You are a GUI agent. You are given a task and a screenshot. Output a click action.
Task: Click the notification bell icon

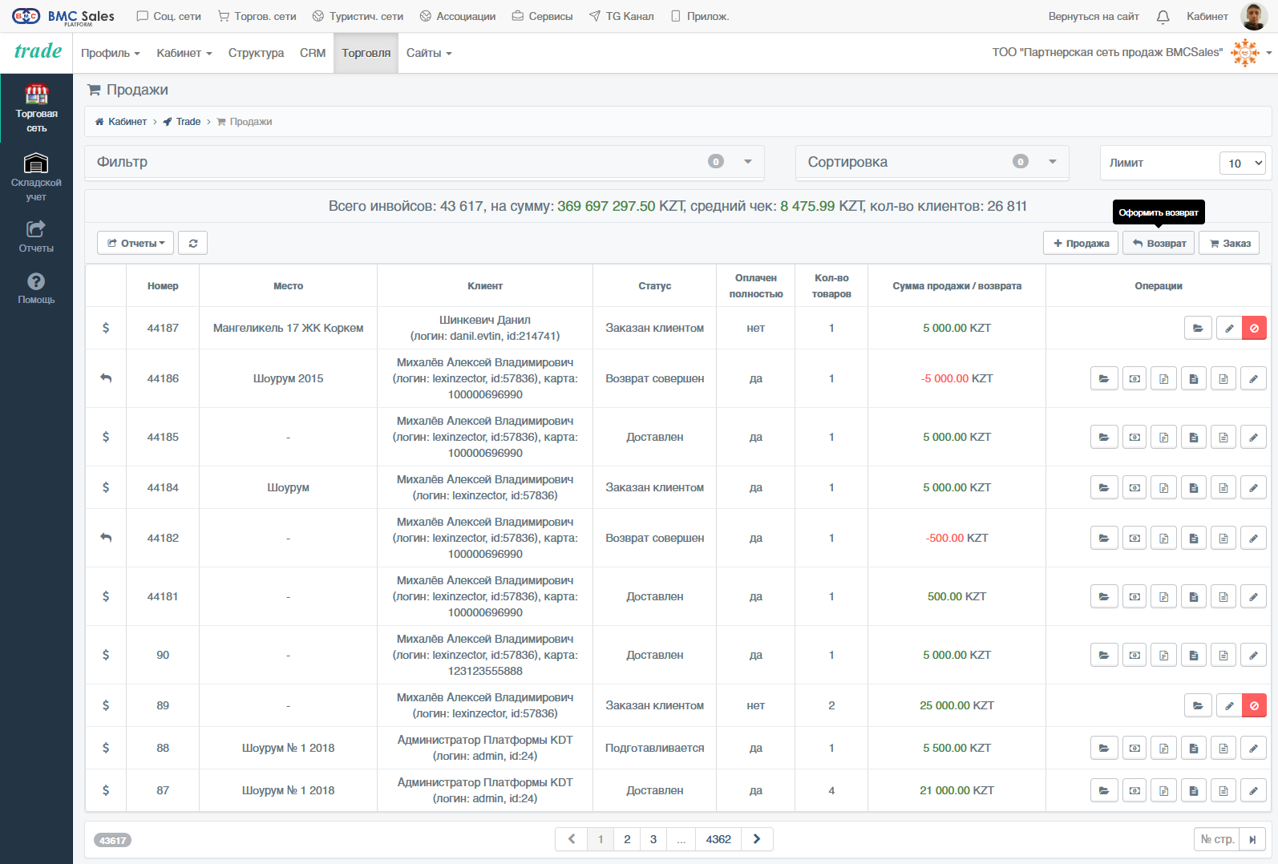(1163, 16)
